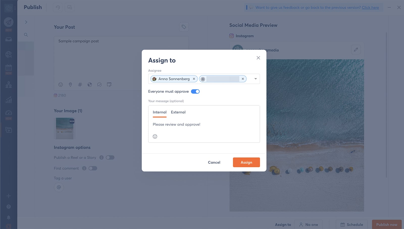Screen dimensions: 404x229
Task: Open the Publish paper plane sidebar icon
Action: (9, 22)
